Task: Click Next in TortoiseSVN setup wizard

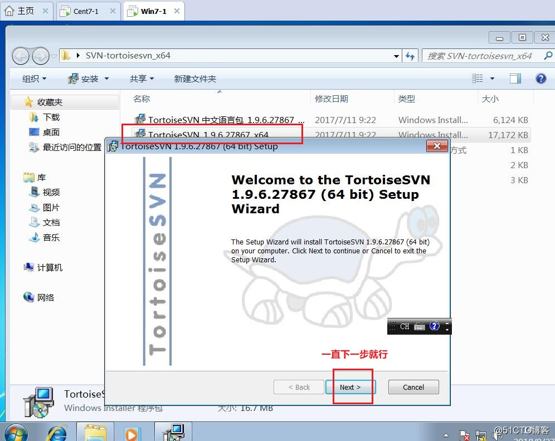Action: click(x=350, y=387)
